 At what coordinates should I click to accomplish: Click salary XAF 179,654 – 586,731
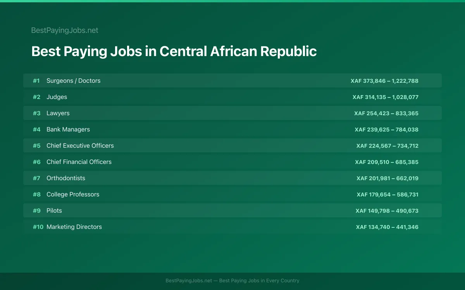point(387,194)
